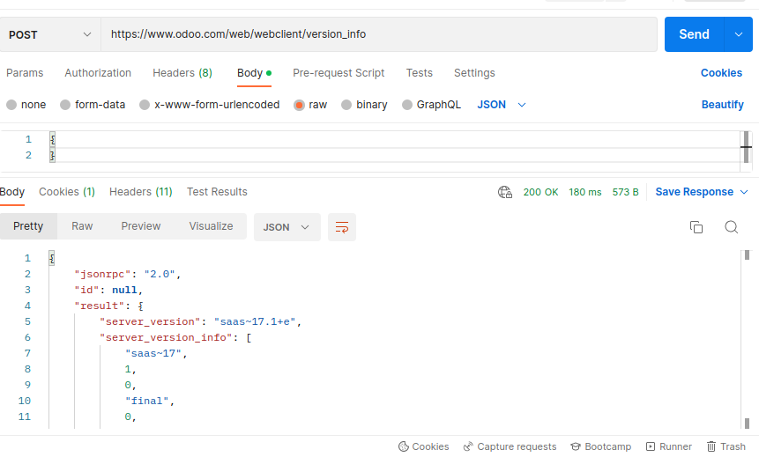Screen dimensions: 759x457
Task: Select the none body type radio
Action: pyautogui.click(x=11, y=105)
